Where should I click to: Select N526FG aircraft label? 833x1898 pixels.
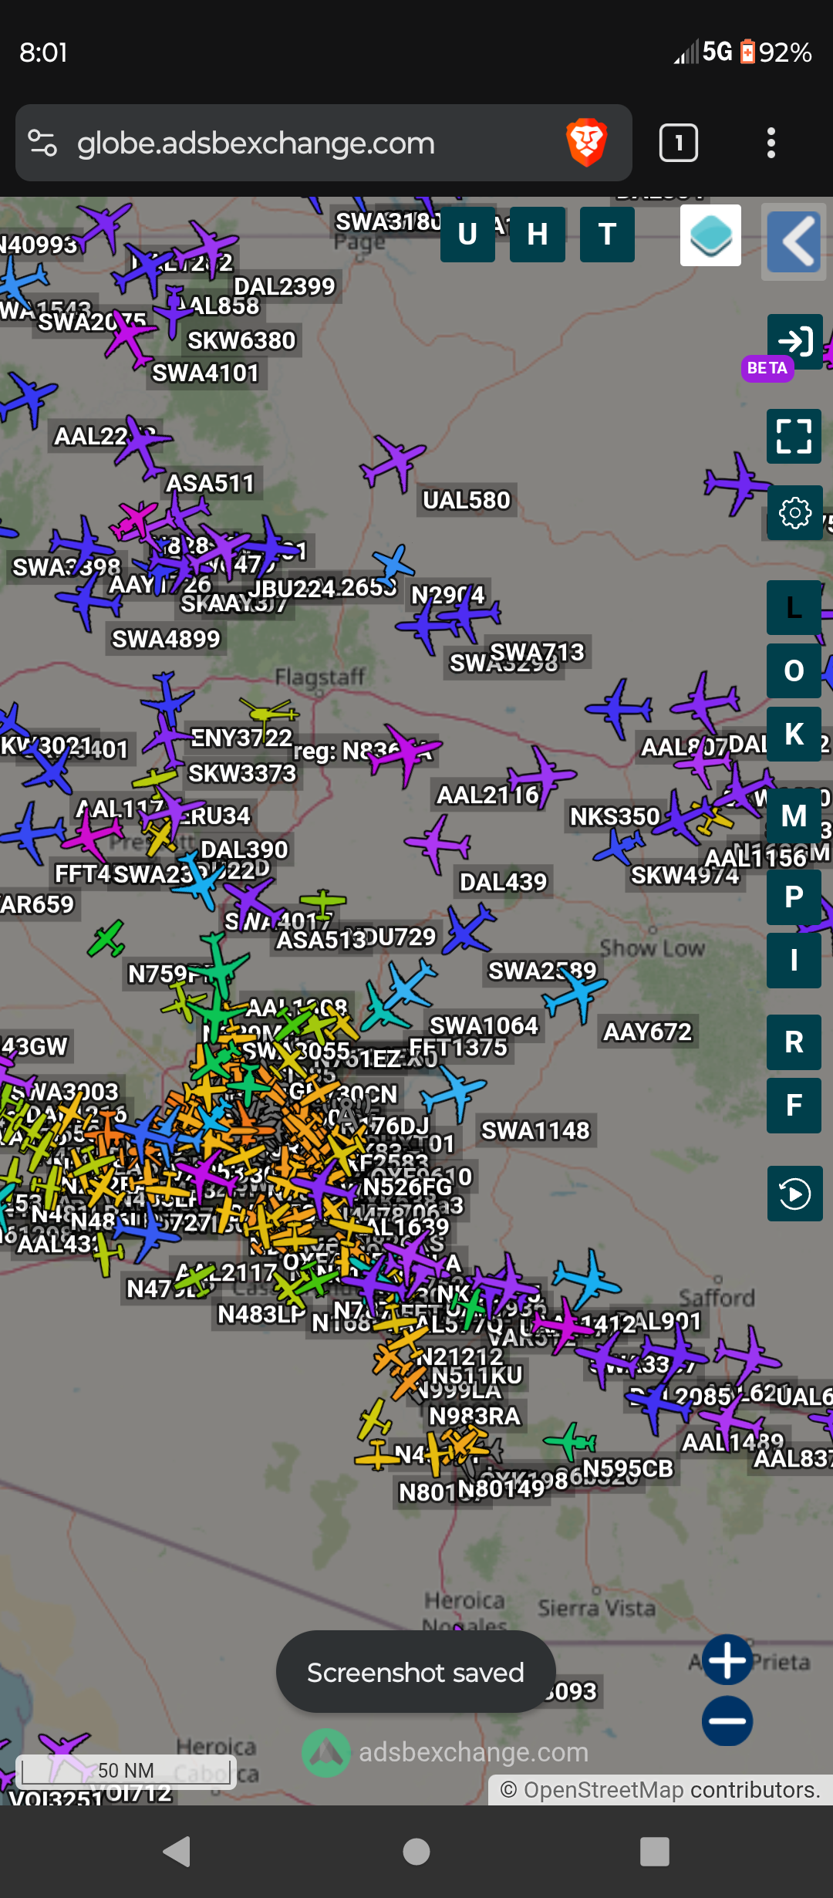(407, 1186)
